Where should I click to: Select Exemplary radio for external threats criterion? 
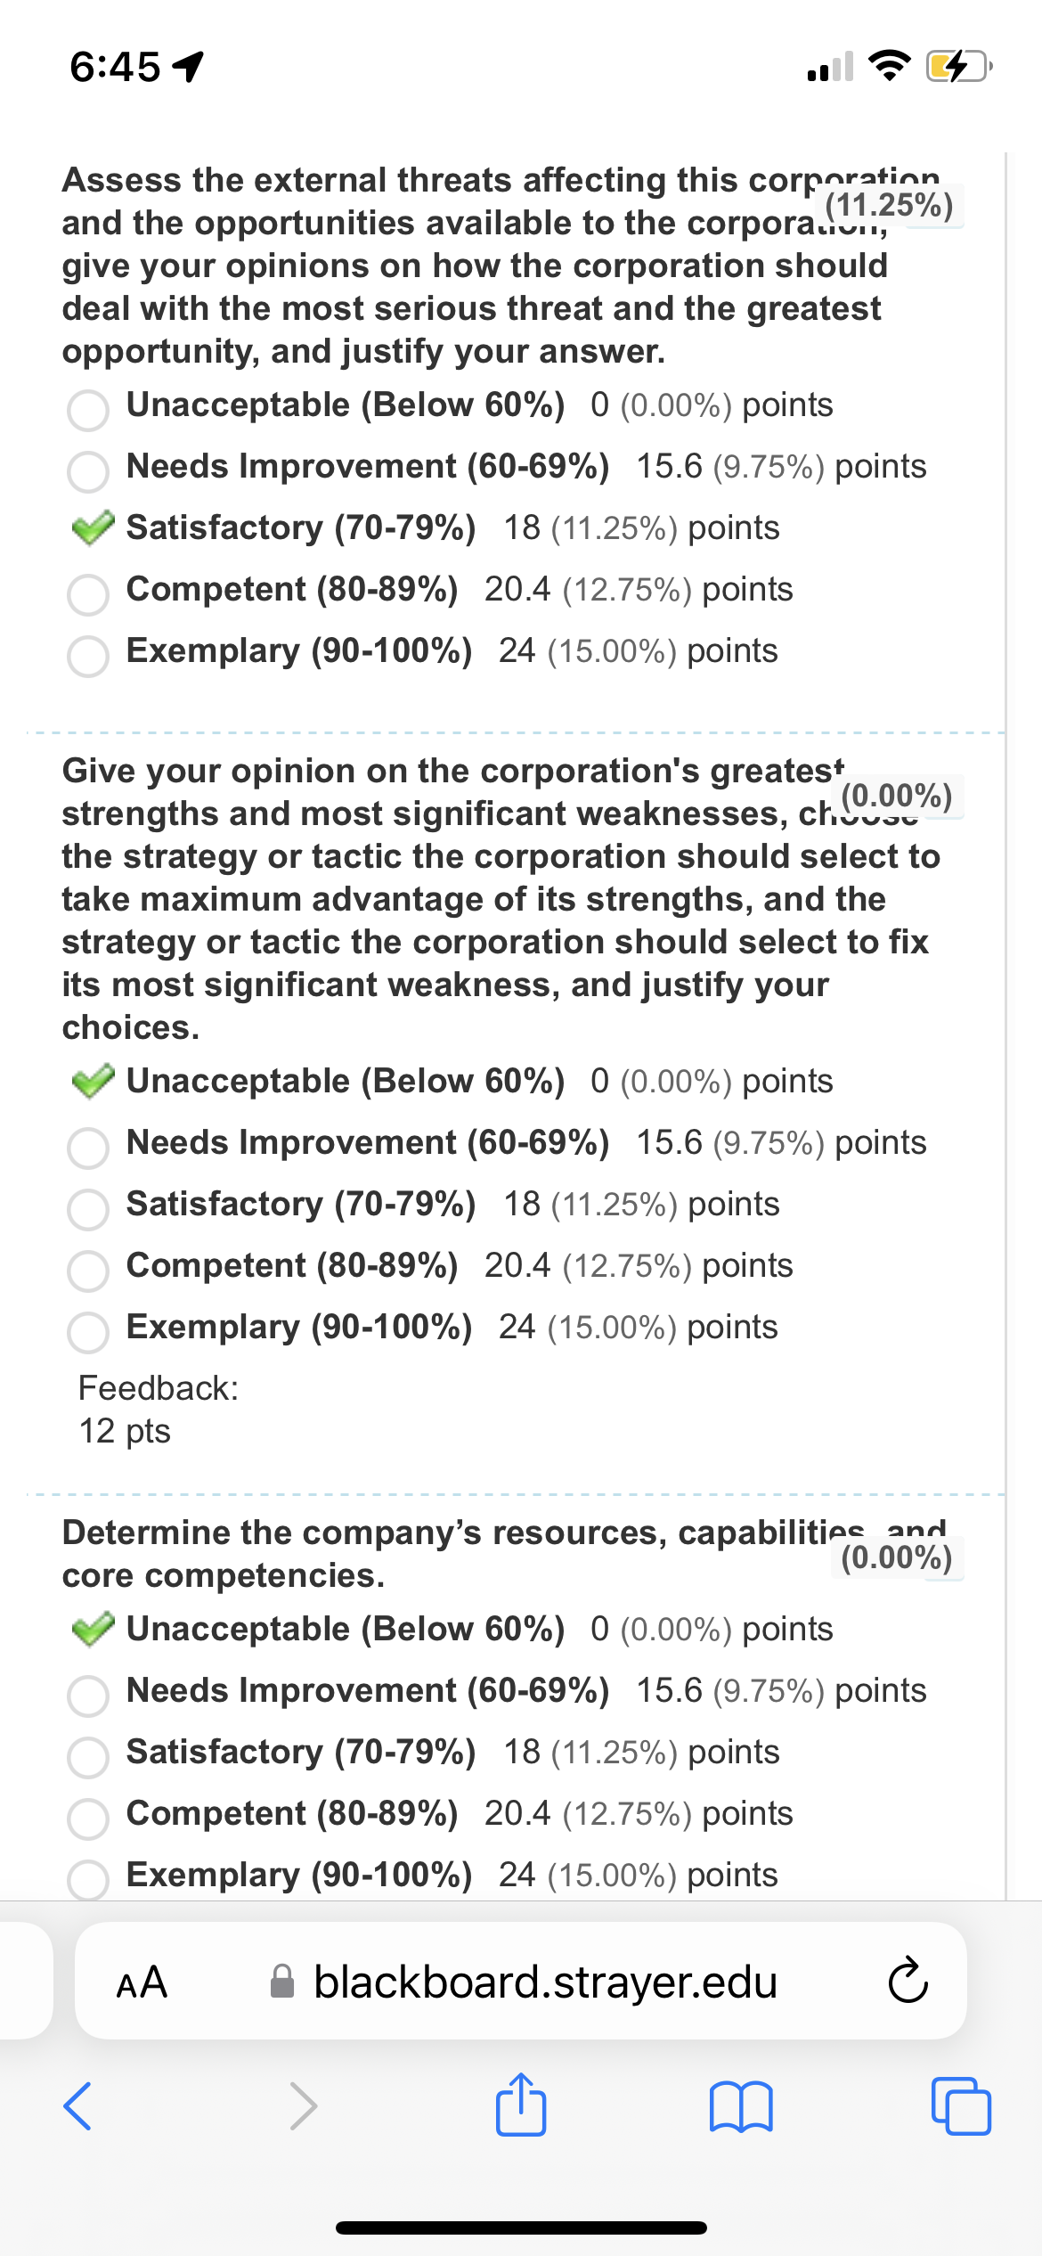(x=88, y=656)
